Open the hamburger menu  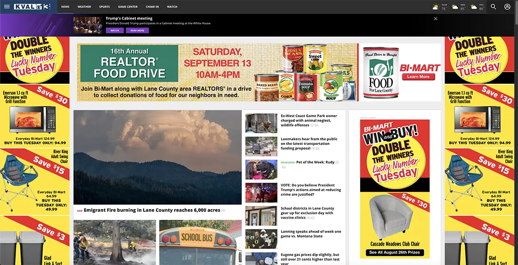(x=7, y=7)
